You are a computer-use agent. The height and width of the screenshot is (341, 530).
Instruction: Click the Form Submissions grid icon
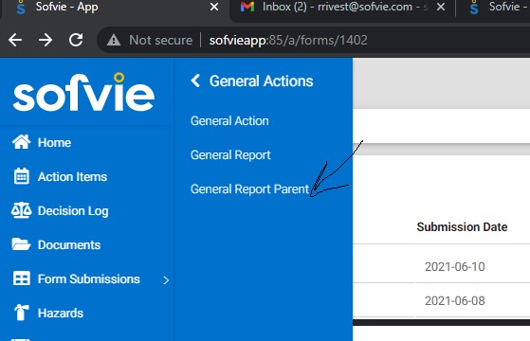21,278
